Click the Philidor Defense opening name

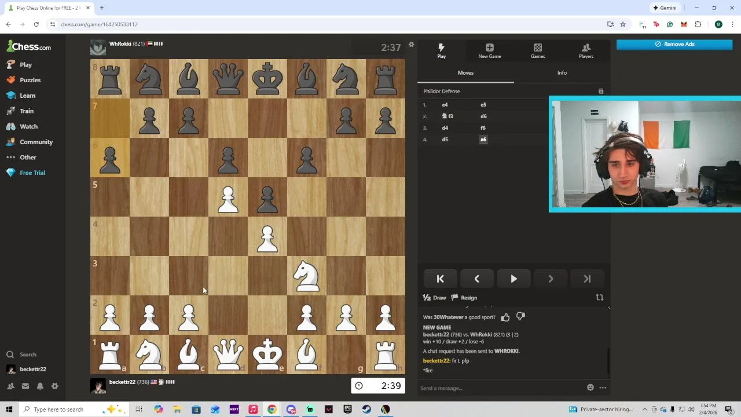pyautogui.click(x=441, y=92)
